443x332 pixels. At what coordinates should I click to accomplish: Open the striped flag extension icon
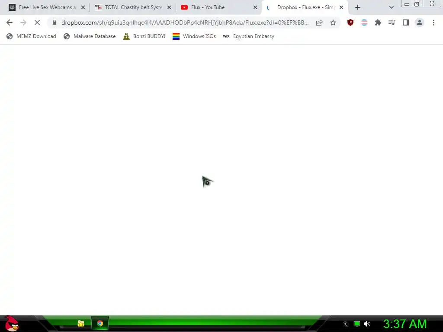coord(364,22)
